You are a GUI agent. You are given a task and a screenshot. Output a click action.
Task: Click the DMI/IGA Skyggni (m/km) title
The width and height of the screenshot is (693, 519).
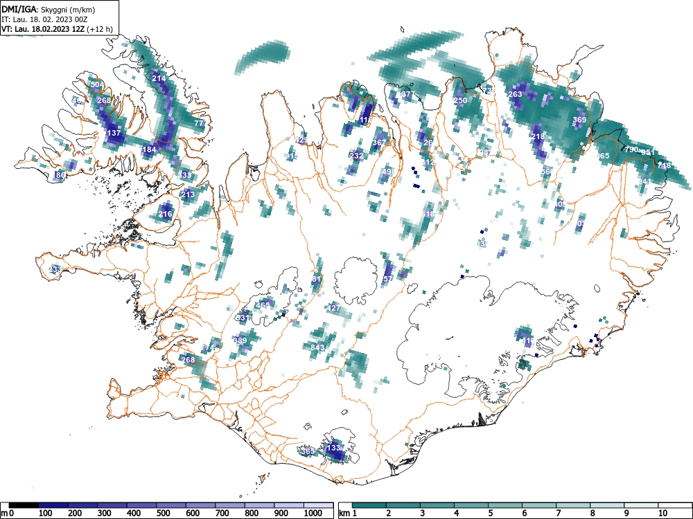(49, 9)
